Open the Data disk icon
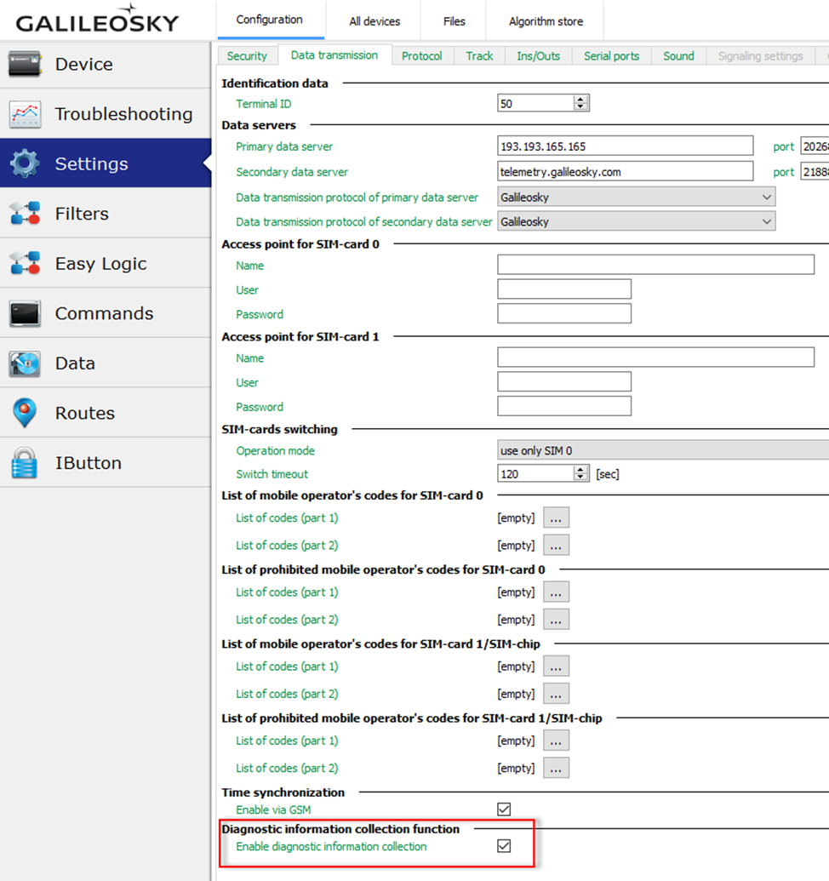 (25, 363)
